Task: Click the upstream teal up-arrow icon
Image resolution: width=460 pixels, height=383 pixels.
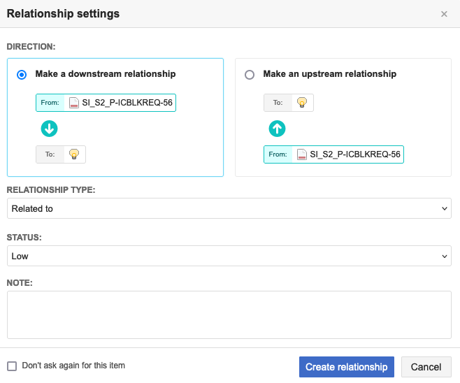Action: [277, 129]
